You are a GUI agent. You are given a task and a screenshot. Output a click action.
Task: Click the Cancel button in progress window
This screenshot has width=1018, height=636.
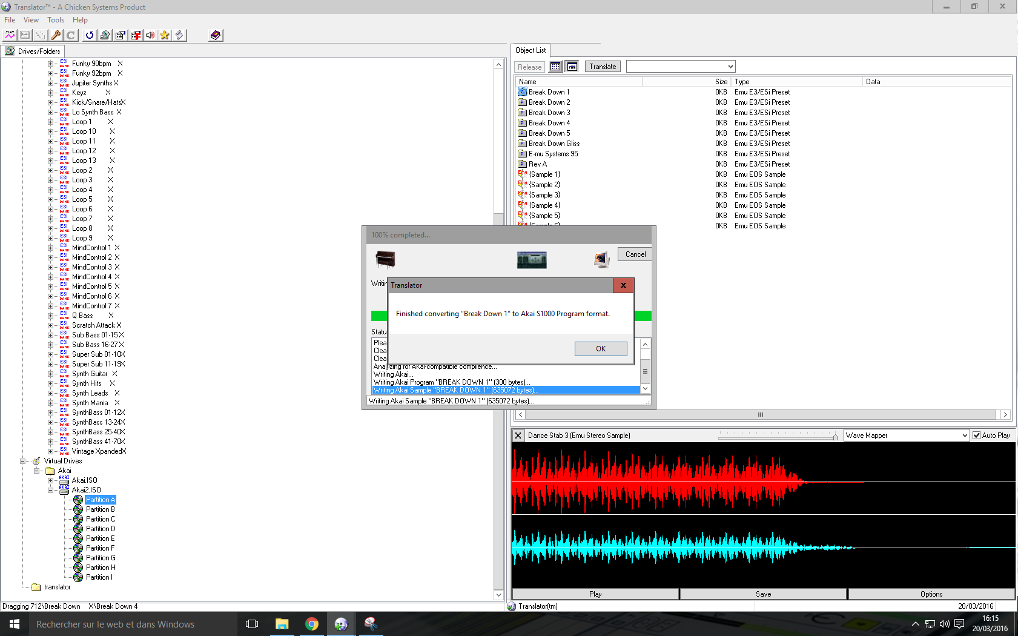635,254
